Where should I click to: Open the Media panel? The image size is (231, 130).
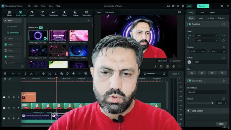10,13
